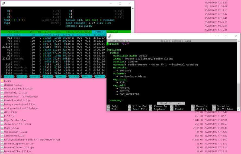Click the PuTTY icon in nano window title bar

pos(110,36)
